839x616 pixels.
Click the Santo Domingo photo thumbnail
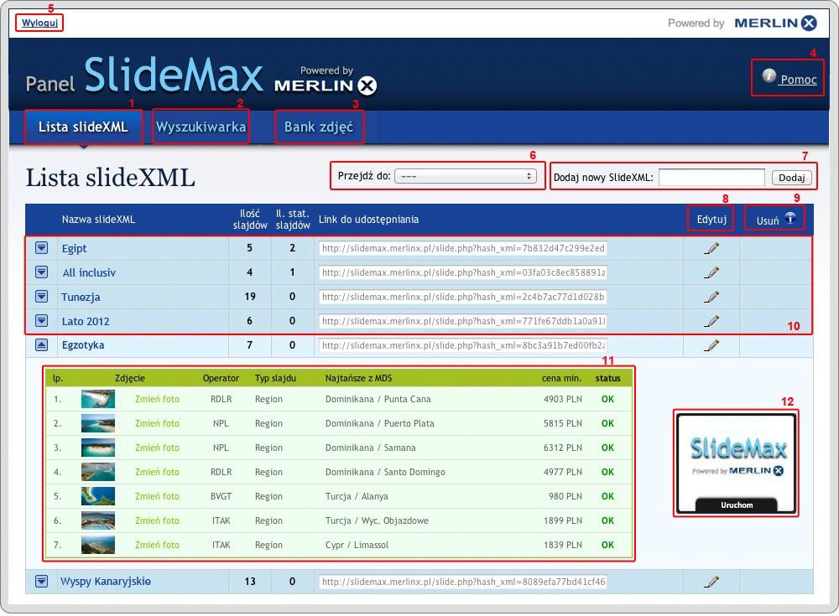[x=98, y=472]
